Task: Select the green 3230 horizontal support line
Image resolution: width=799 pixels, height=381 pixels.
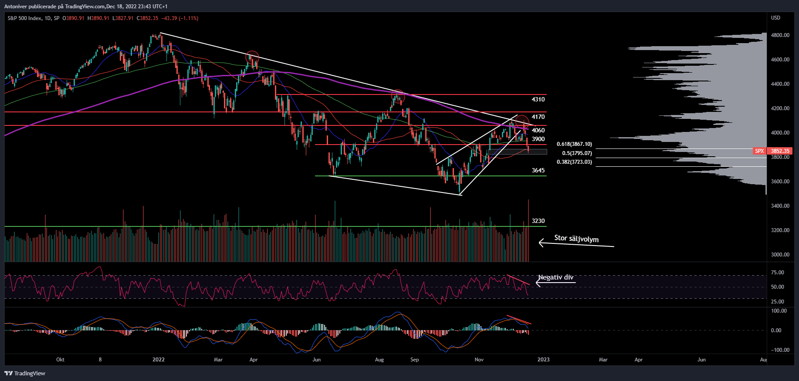Action: pyautogui.click(x=261, y=226)
